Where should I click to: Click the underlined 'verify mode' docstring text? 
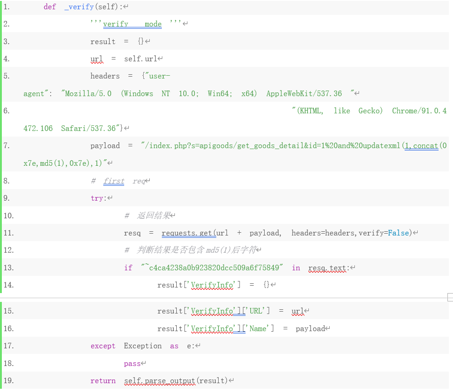pyautogui.click(x=132, y=24)
